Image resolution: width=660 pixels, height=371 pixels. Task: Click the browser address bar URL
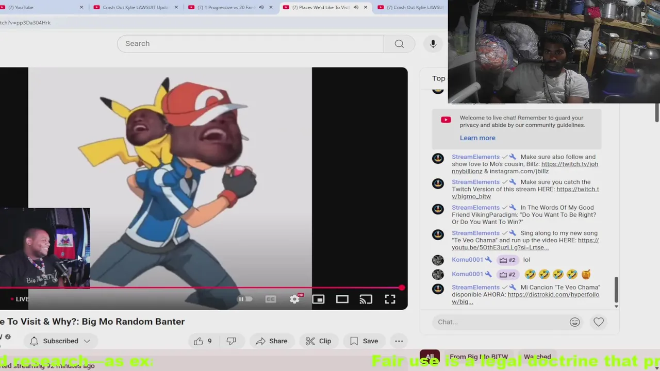25,23
